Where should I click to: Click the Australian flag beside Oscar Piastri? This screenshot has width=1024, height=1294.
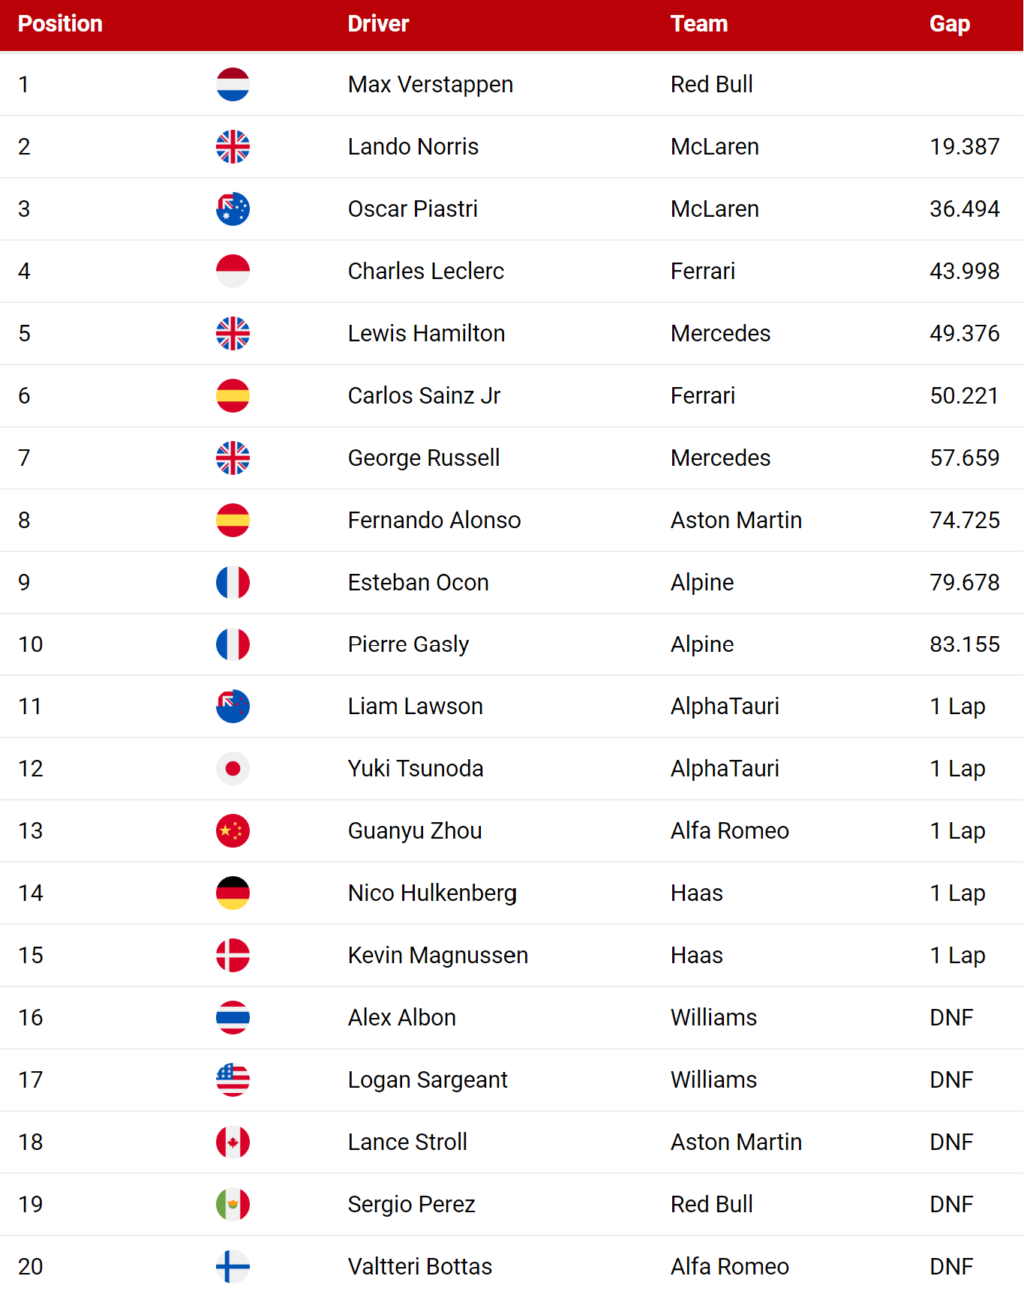tap(233, 209)
